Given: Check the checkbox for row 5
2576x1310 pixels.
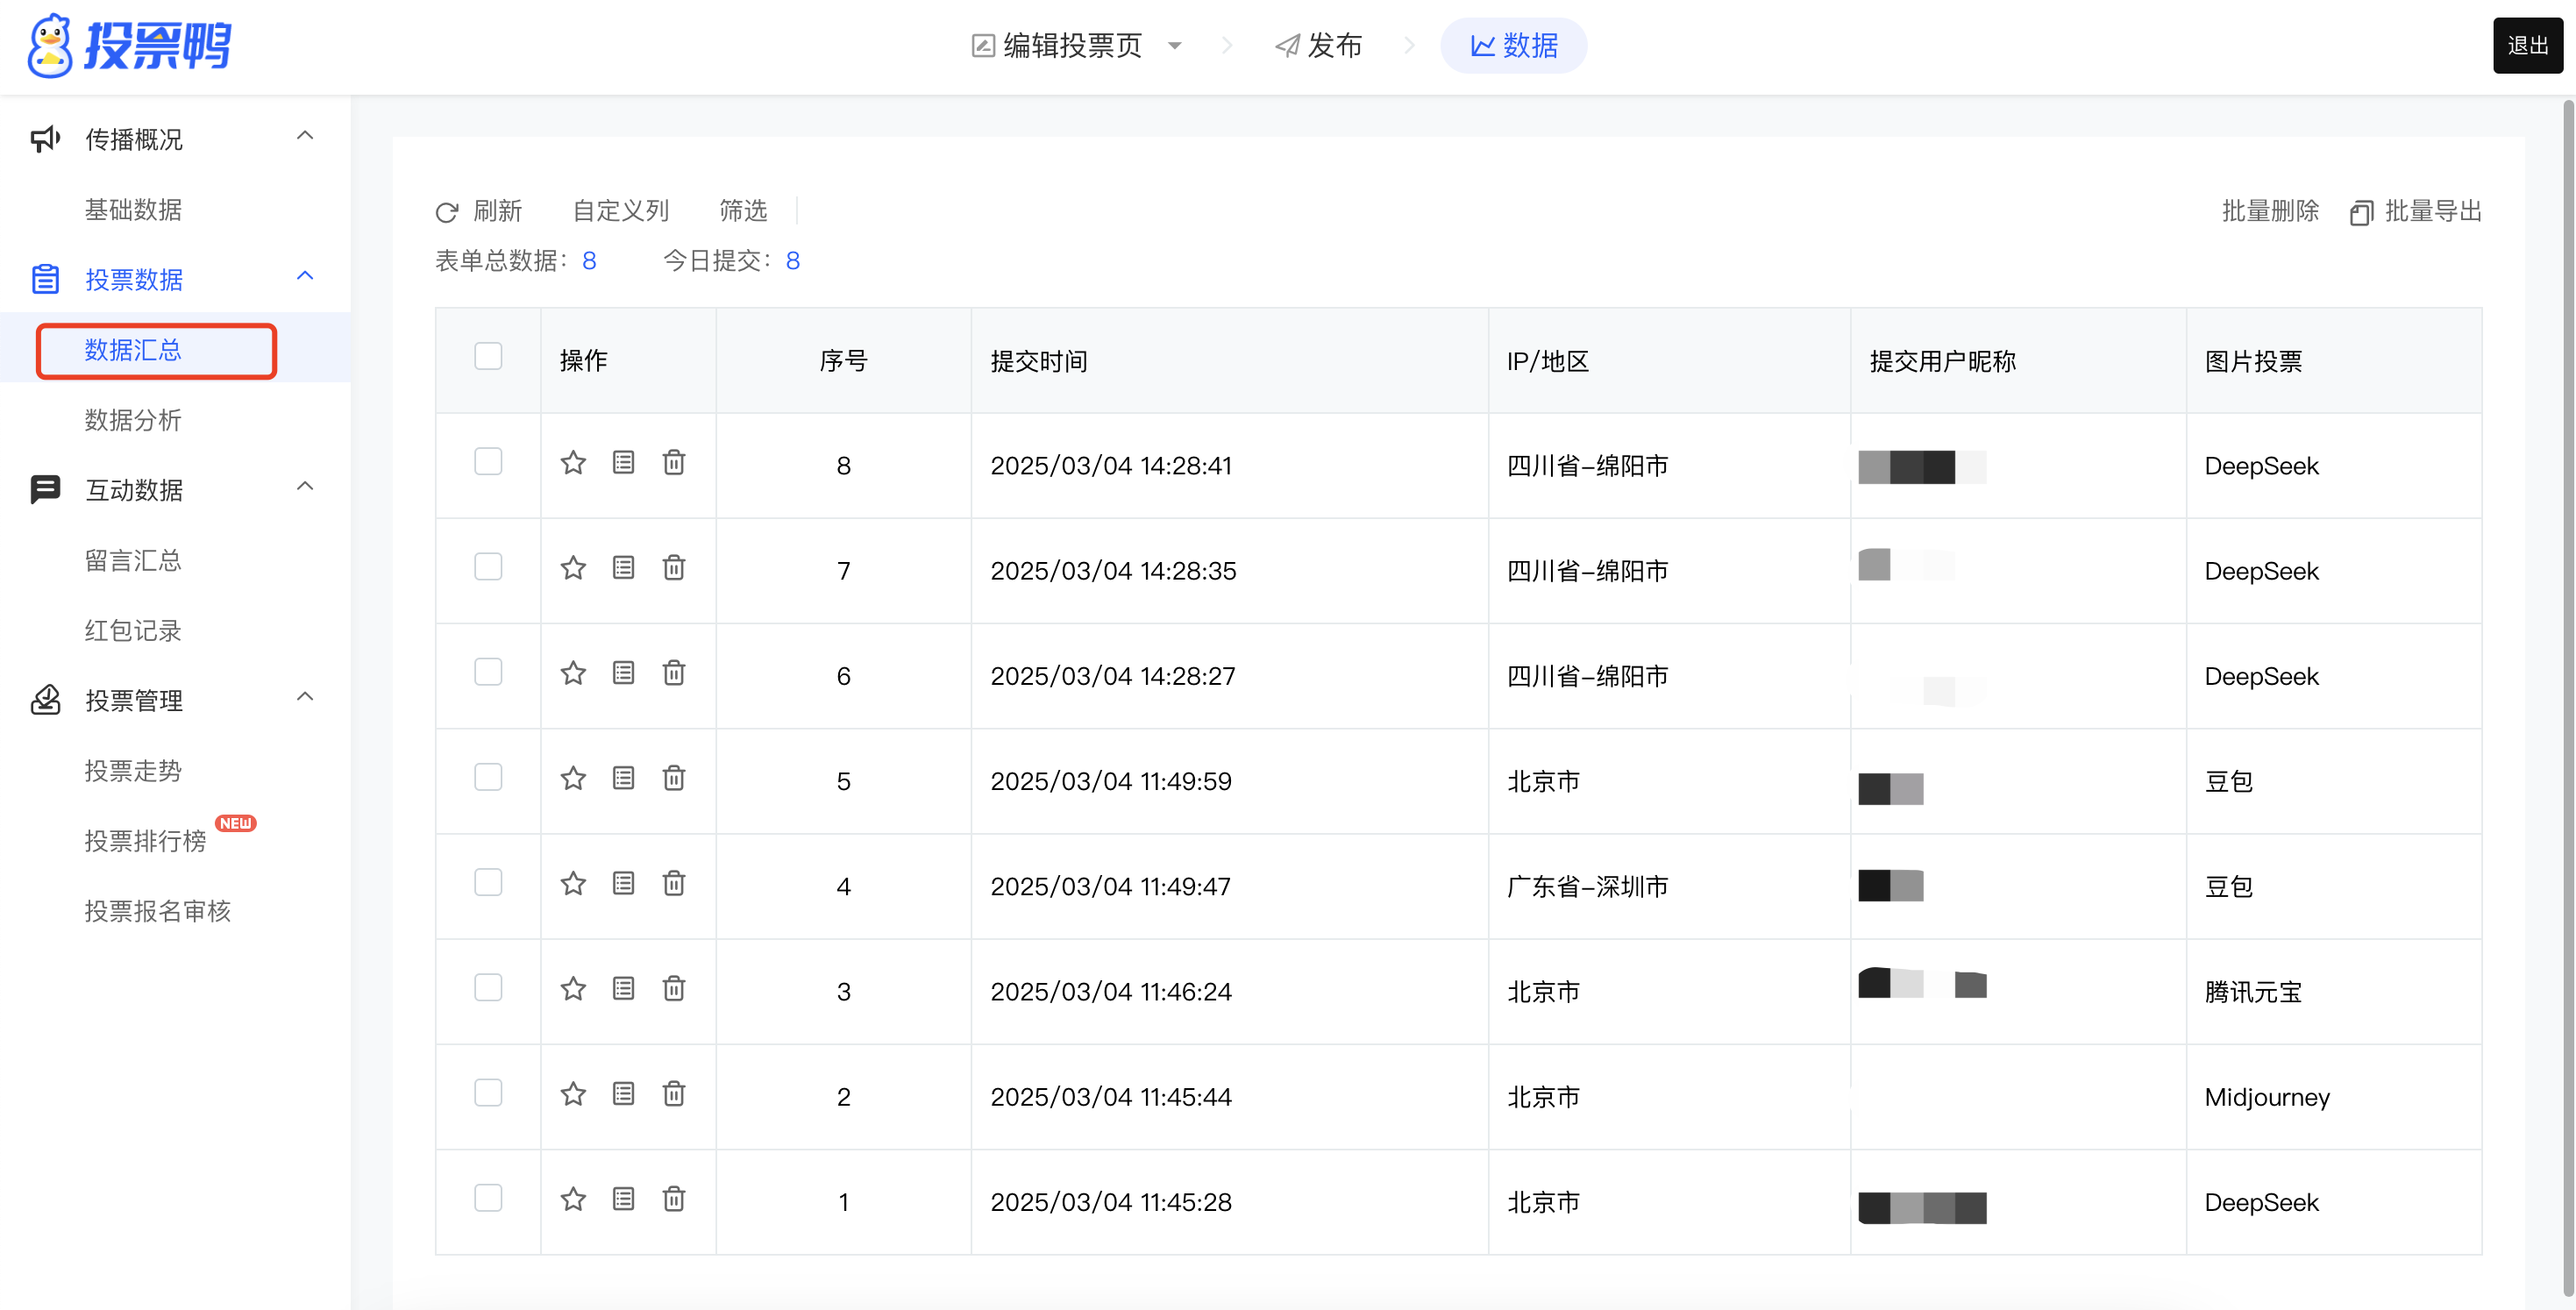Looking at the screenshot, I should (x=488, y=778).
